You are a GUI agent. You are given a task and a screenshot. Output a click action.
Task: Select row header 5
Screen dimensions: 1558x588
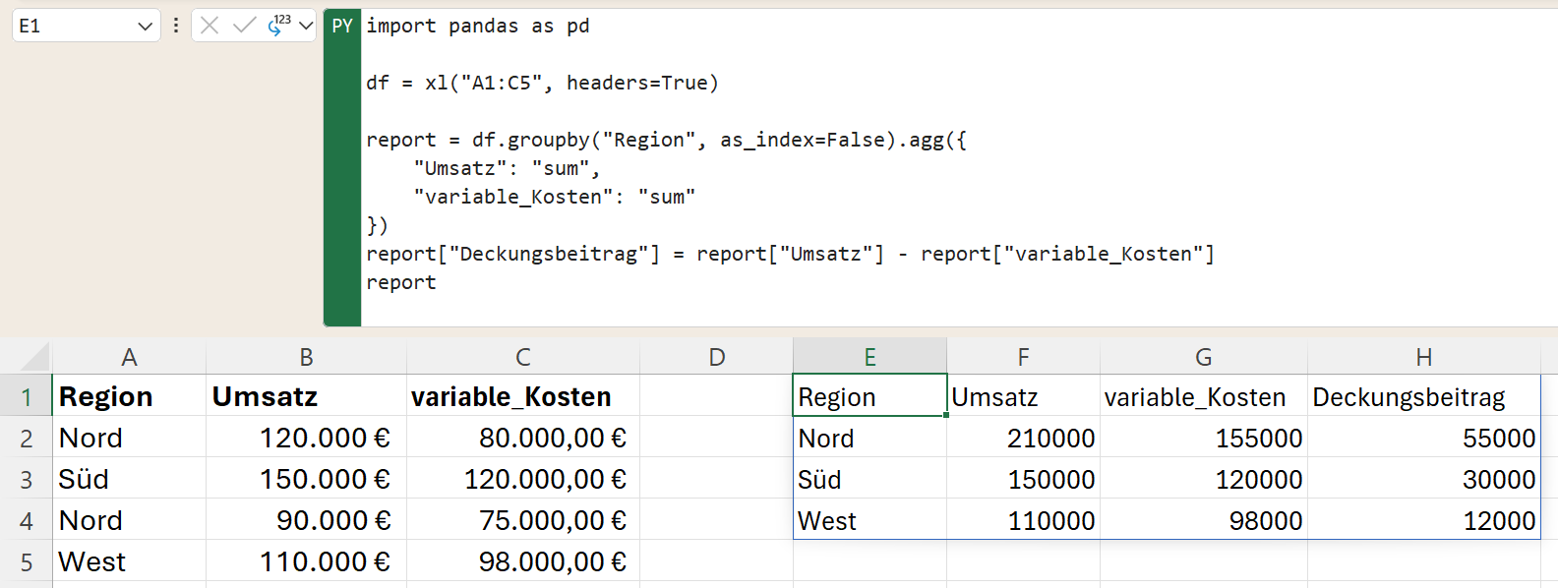coord(27,562)
